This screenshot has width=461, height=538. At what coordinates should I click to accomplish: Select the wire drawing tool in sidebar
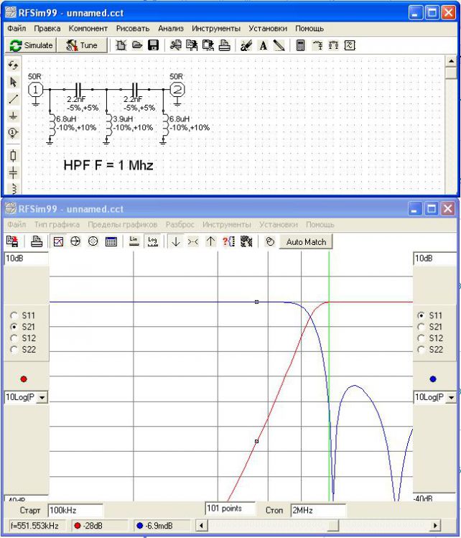(13, 99)
